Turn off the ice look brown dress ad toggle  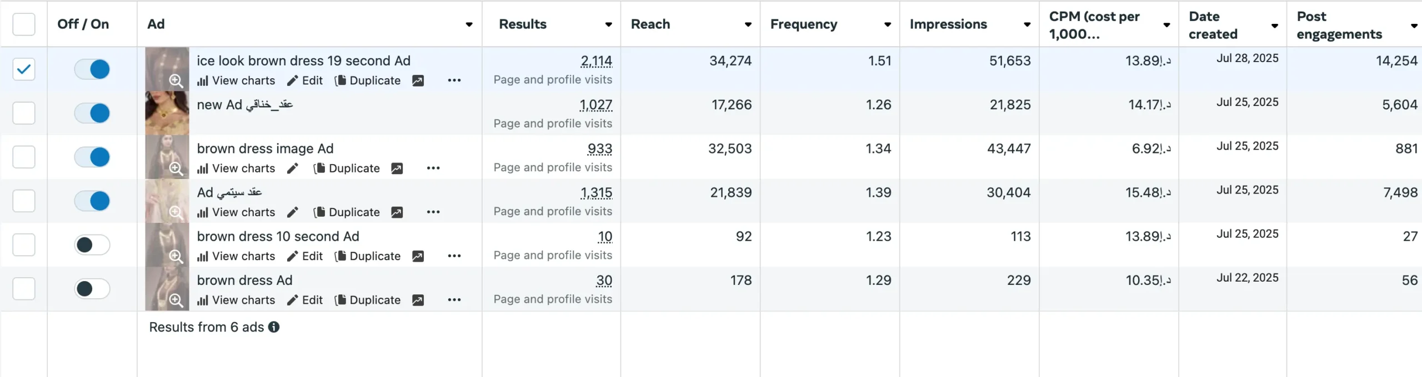click(92, 69)
